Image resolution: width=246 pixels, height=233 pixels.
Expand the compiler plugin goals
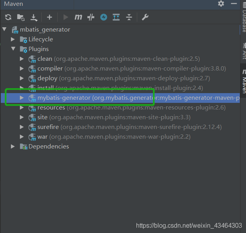(x=22, y=69)
